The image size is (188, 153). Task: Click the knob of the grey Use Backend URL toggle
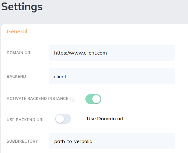tap(60, 119)
